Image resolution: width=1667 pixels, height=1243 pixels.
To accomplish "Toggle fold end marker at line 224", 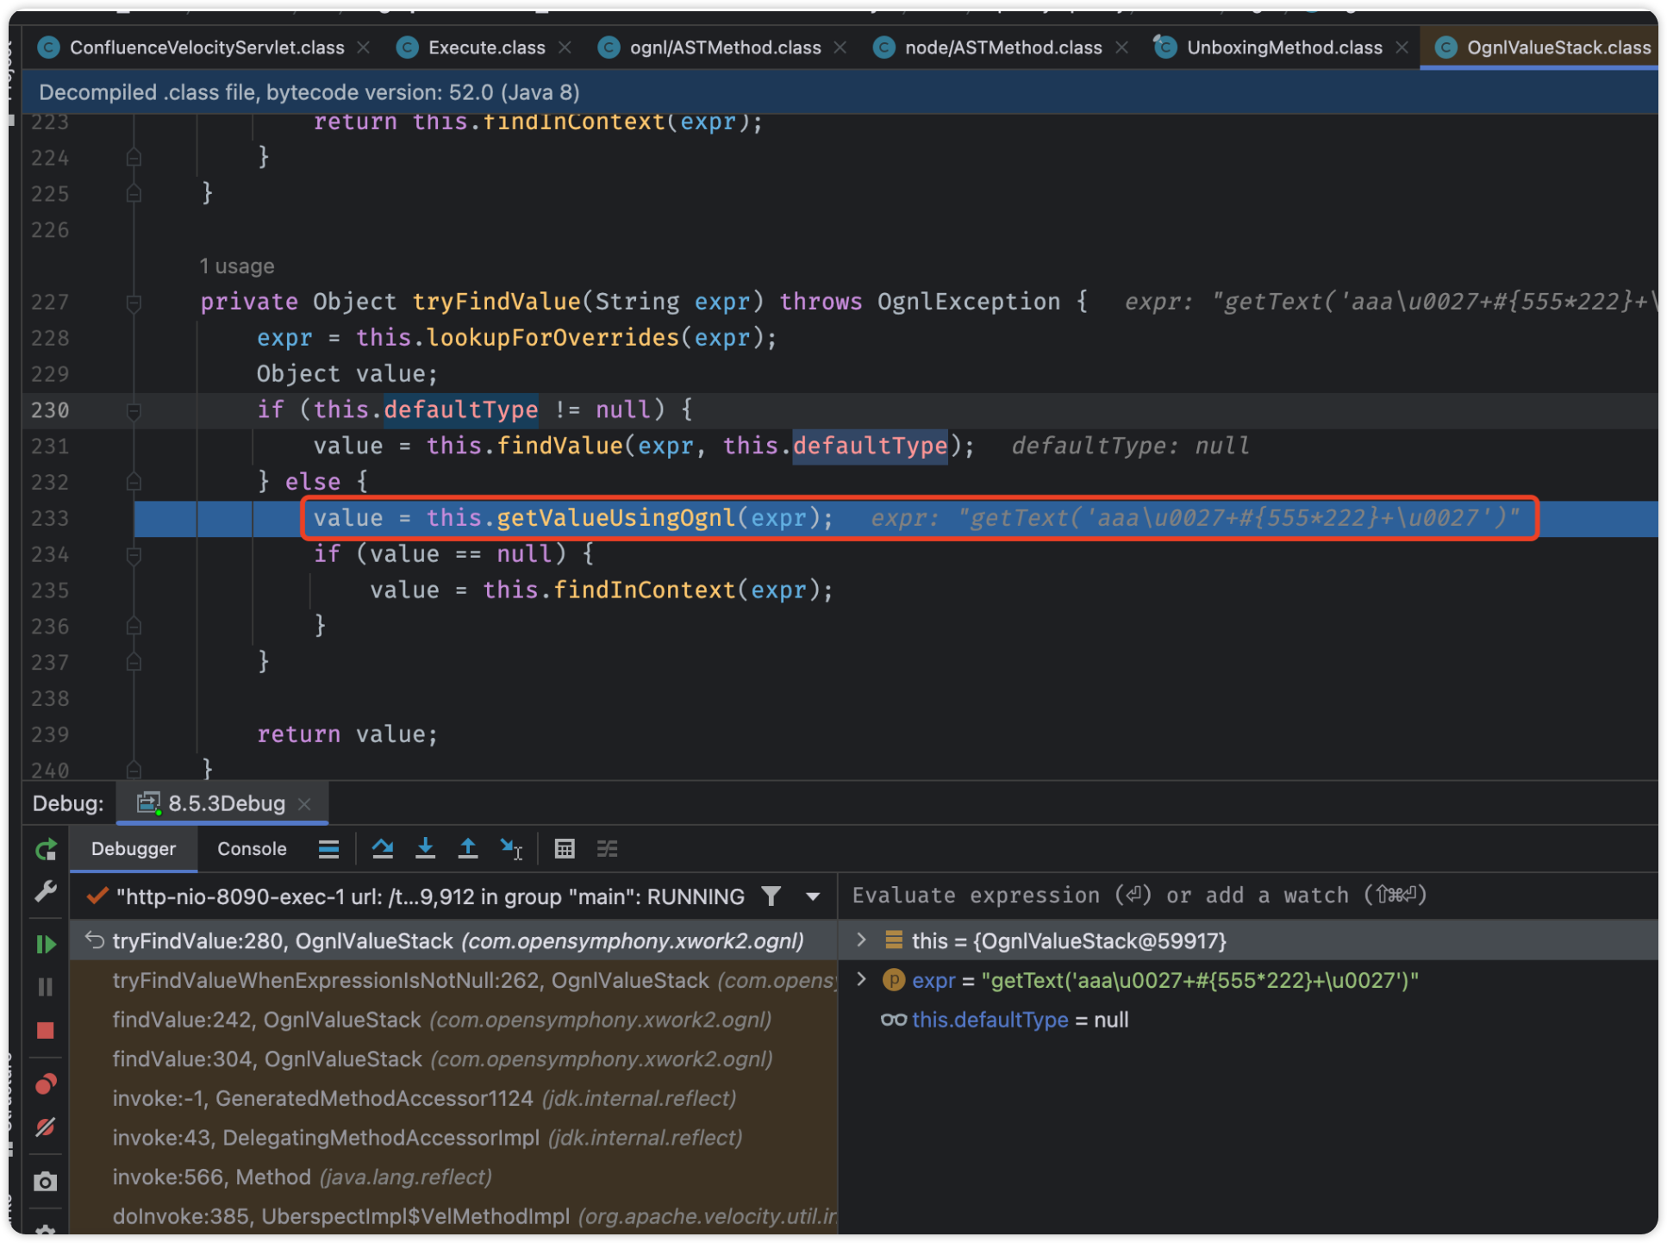I will tap(134, 158).
